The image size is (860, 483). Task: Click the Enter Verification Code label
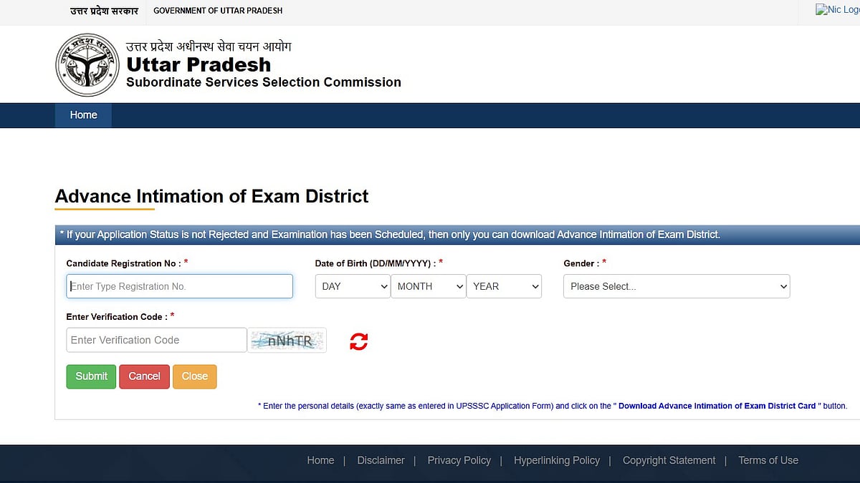pyautogui.click(x=120, y=317)
